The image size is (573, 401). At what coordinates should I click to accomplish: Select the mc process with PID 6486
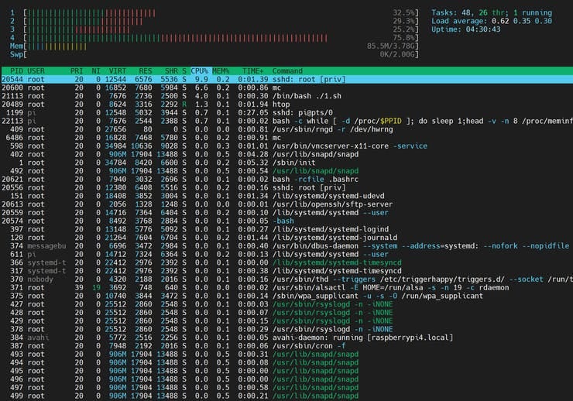coord(286,138)
